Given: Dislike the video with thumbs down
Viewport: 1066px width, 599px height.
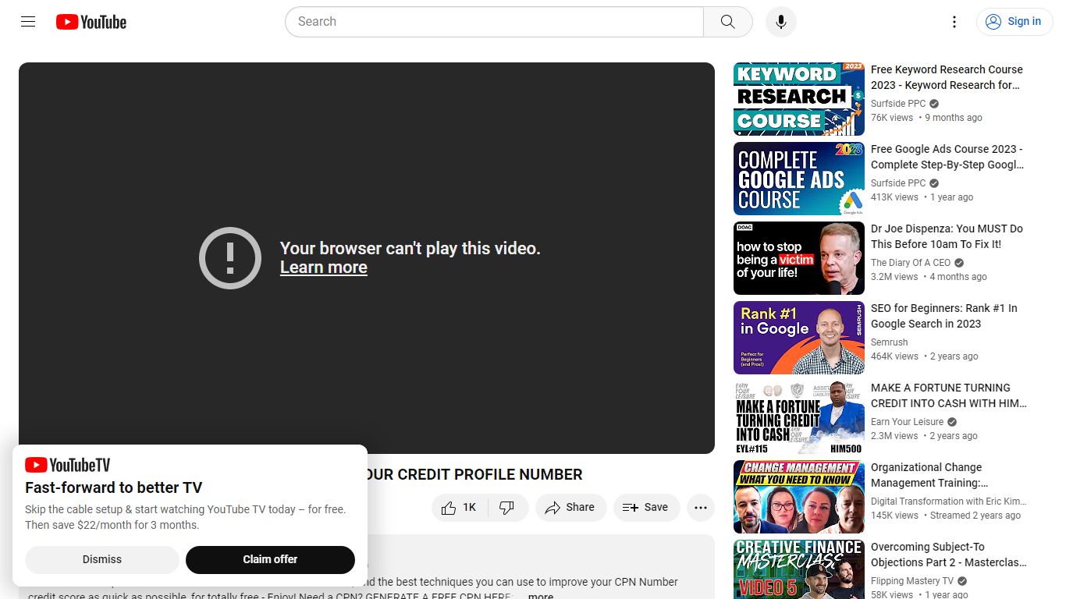Looking at the screenshot, I should pos(507,508).
